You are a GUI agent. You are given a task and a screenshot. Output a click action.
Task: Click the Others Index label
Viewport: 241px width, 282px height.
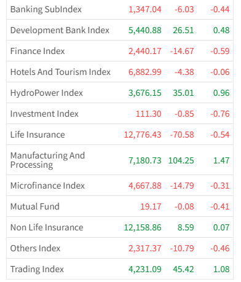point(36,248)
